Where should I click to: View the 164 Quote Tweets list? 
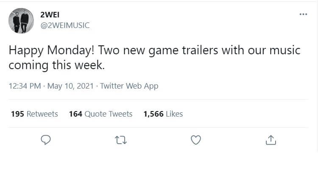pyautogui.click(x=100, y=114)
